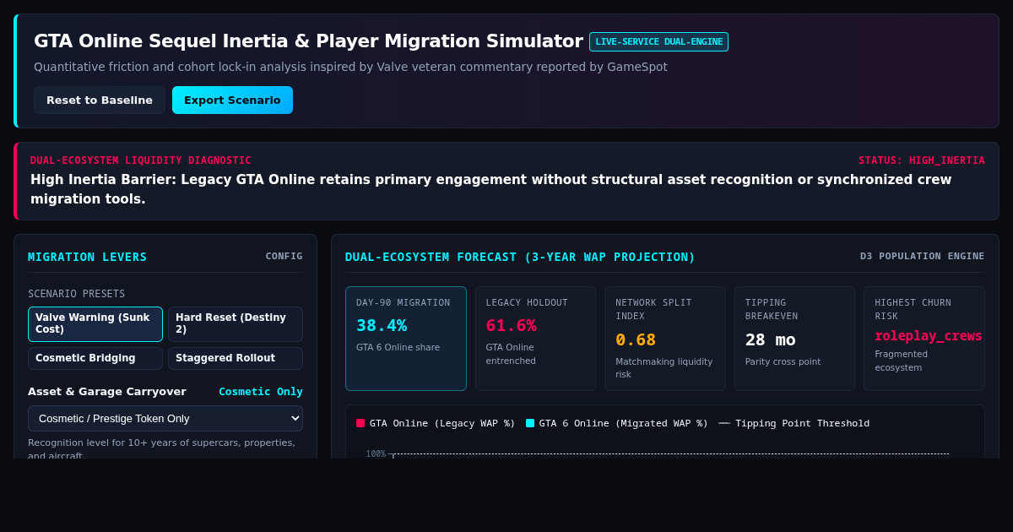This screenshot has width=1013, height=532.
Task: Click Export Scenario button
Action: coord(232,100)
